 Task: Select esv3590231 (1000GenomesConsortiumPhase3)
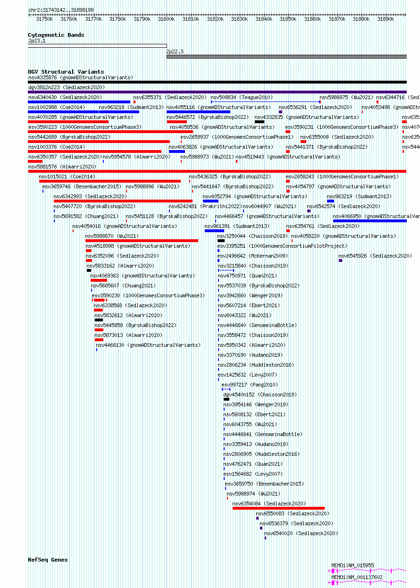pyautogui.click(x=342, y=127)
